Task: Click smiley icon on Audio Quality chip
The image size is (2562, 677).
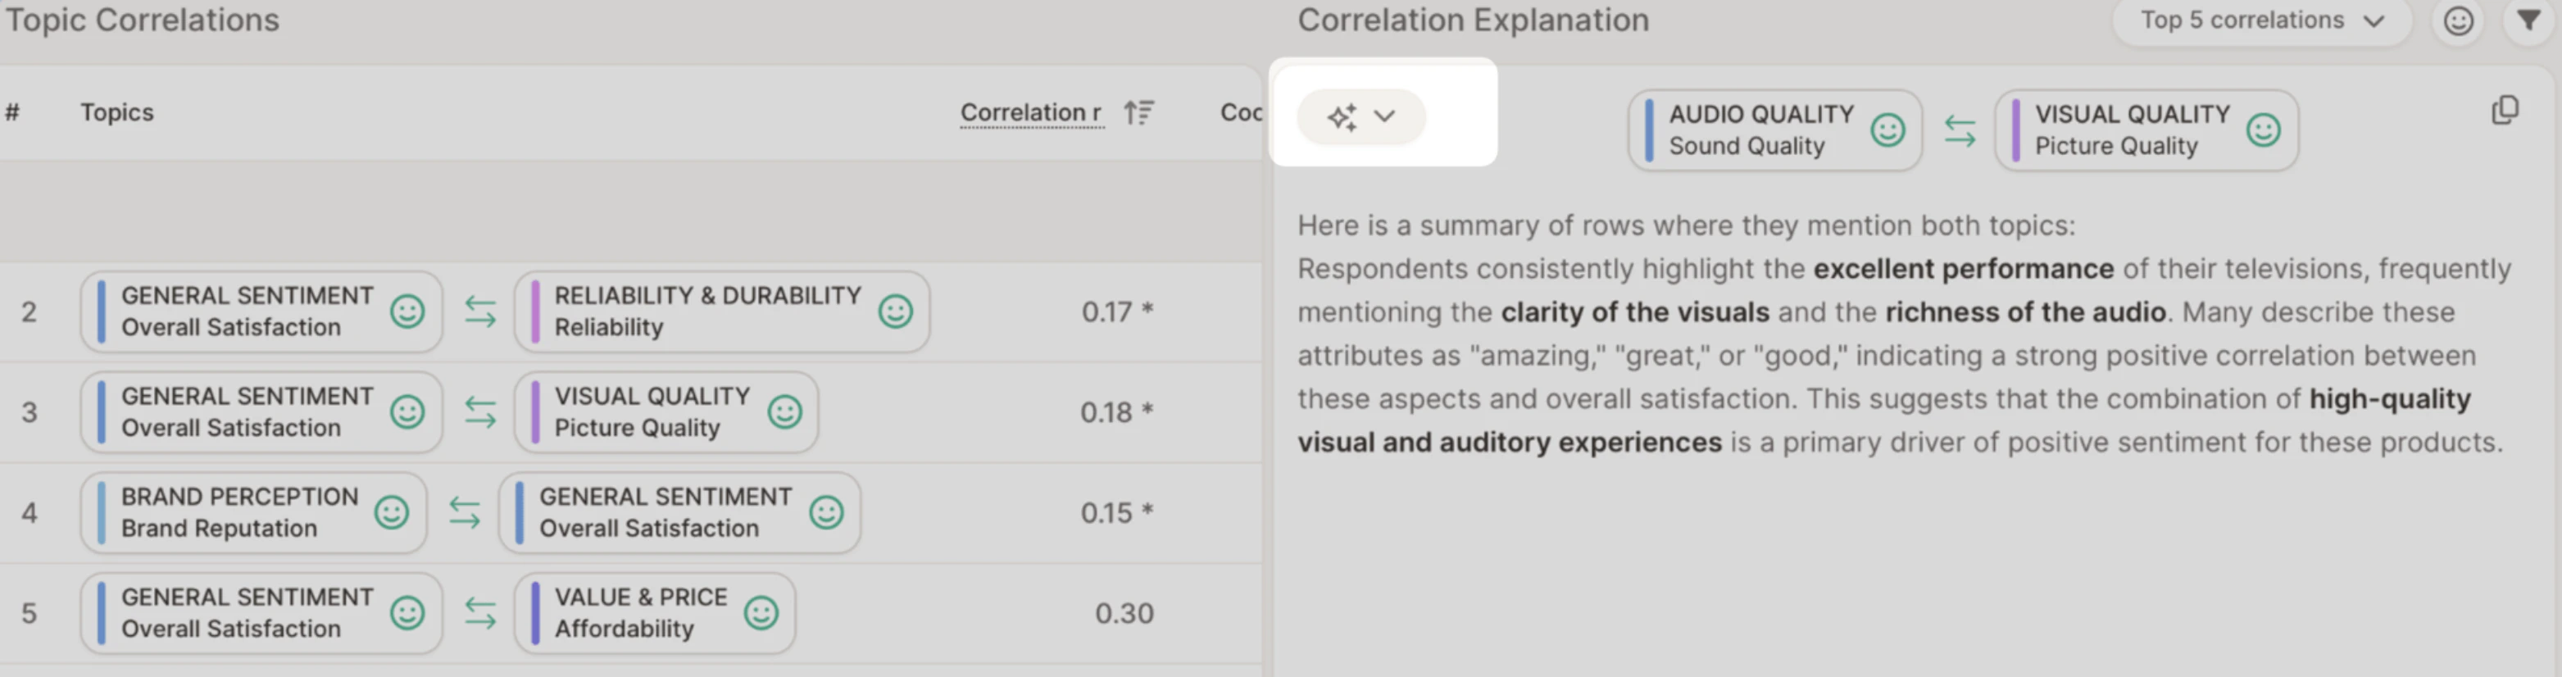Action: (1887, 130)
